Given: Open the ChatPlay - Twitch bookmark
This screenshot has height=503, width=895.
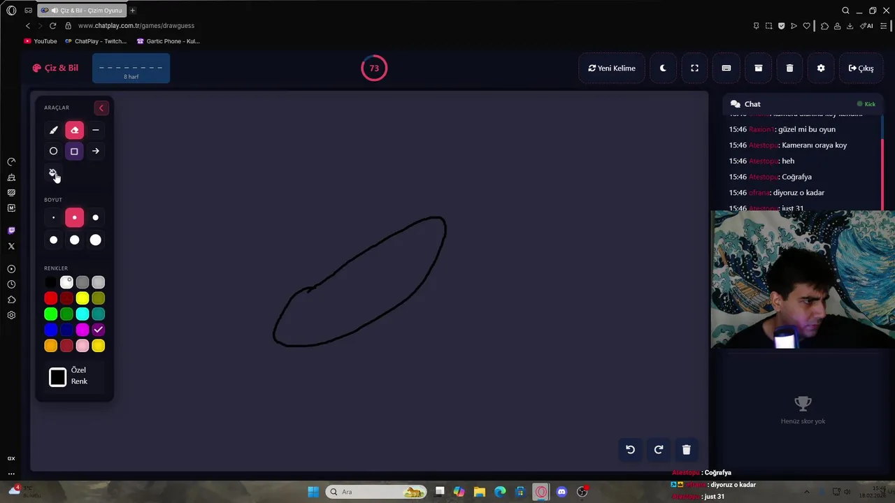Looking at the screenshot, I should point(96,41).
